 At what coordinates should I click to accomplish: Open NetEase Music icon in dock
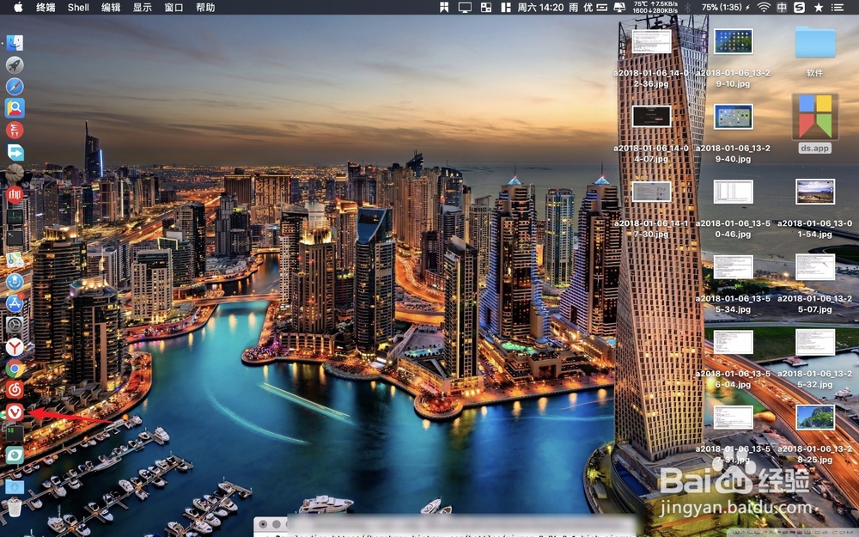click(x=15, y=389)
